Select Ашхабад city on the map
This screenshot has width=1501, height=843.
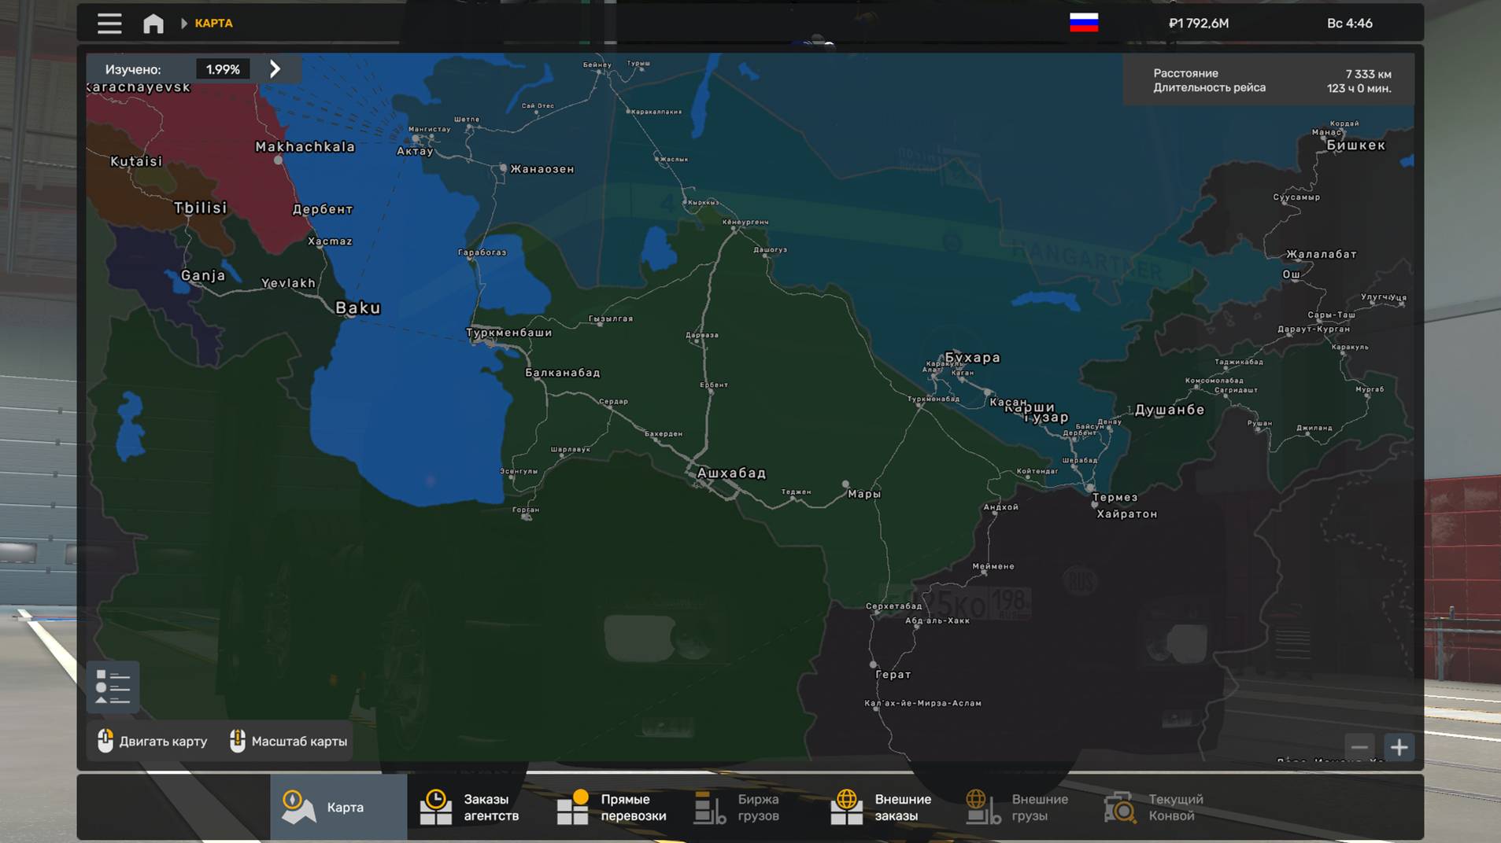[x=731, y=473]
